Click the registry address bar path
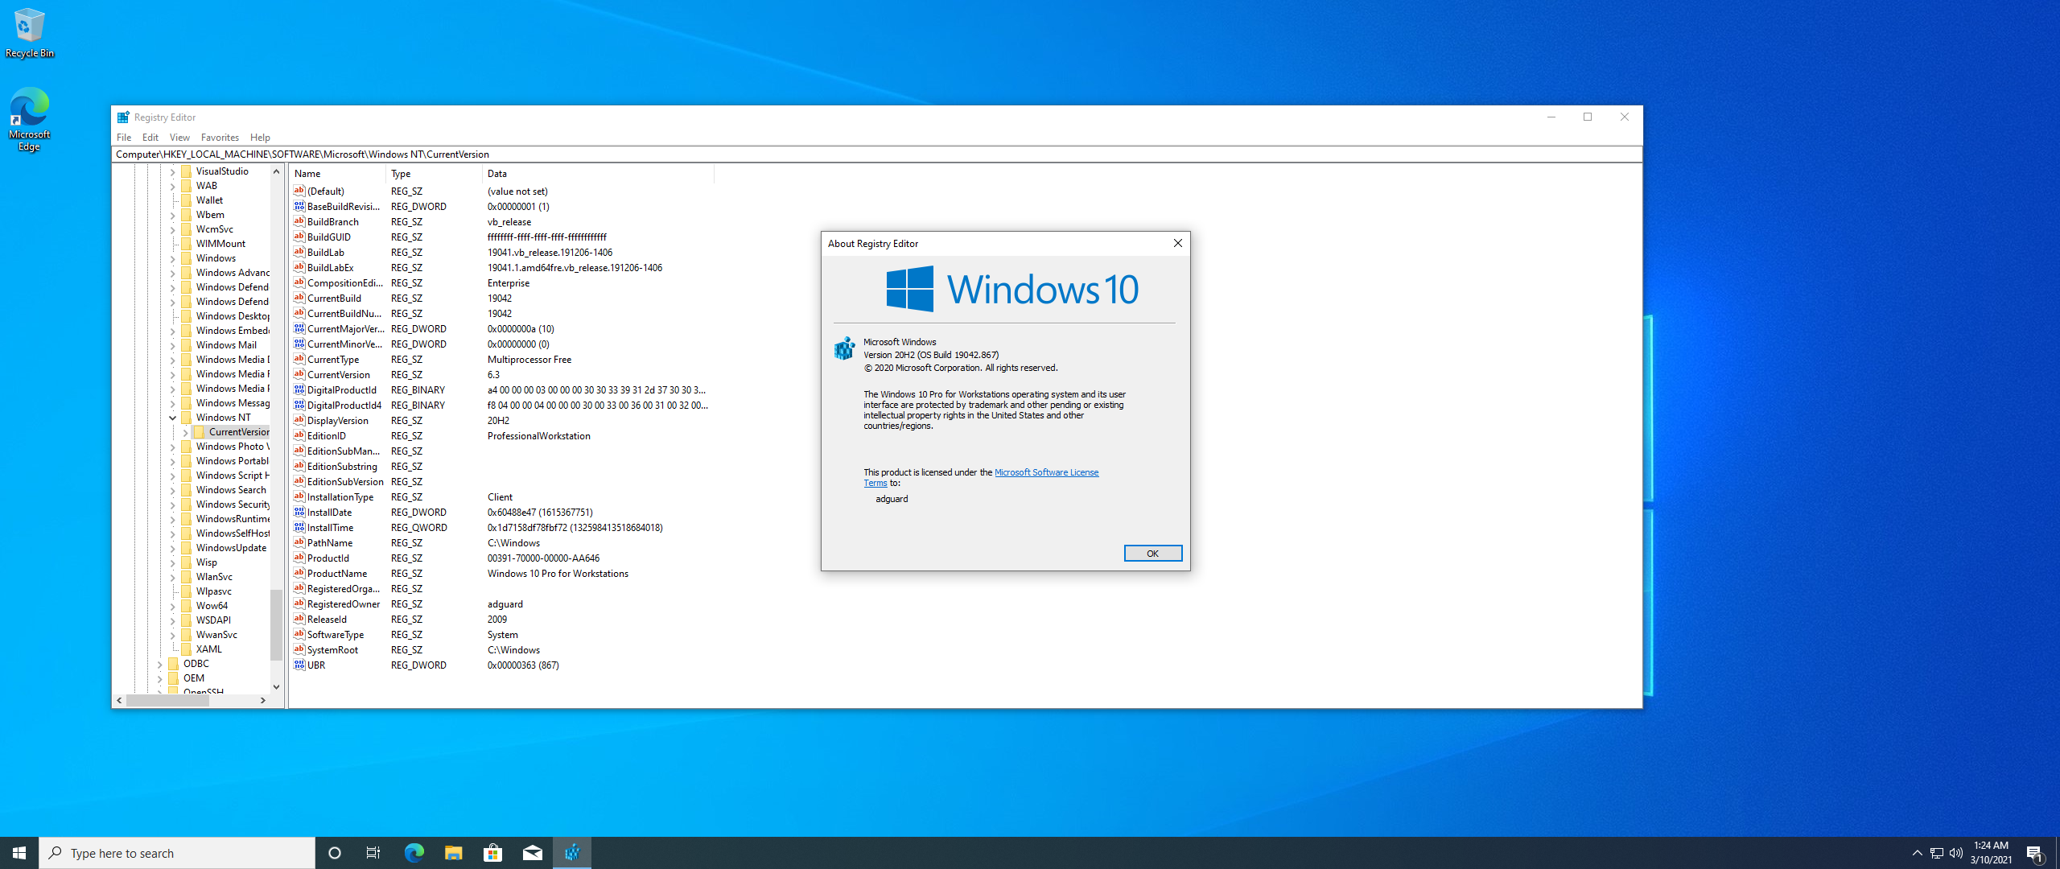This screenshot has width=2060, height=869. click(876, 154)
